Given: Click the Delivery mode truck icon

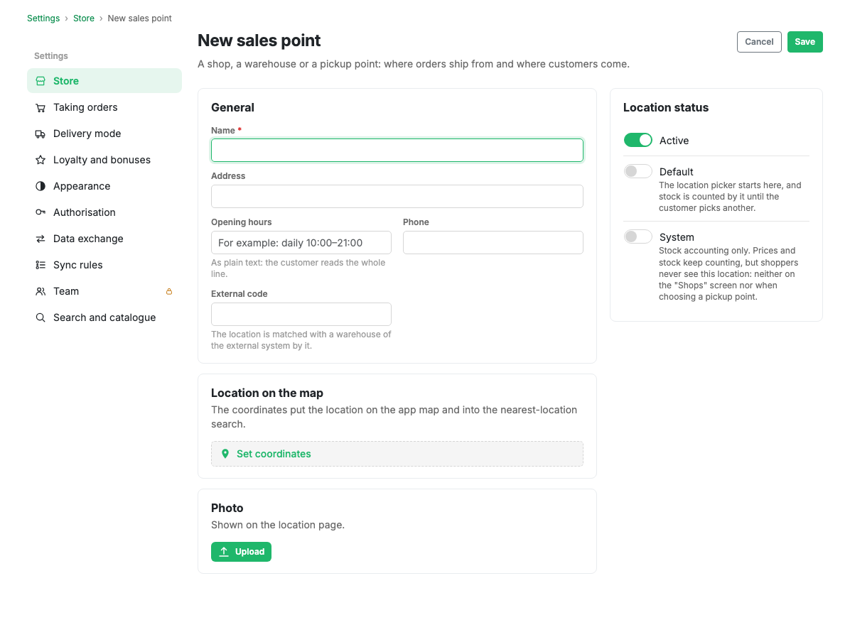Looking at the screenshot, I should pyautogui.click(x=41, y=134).
